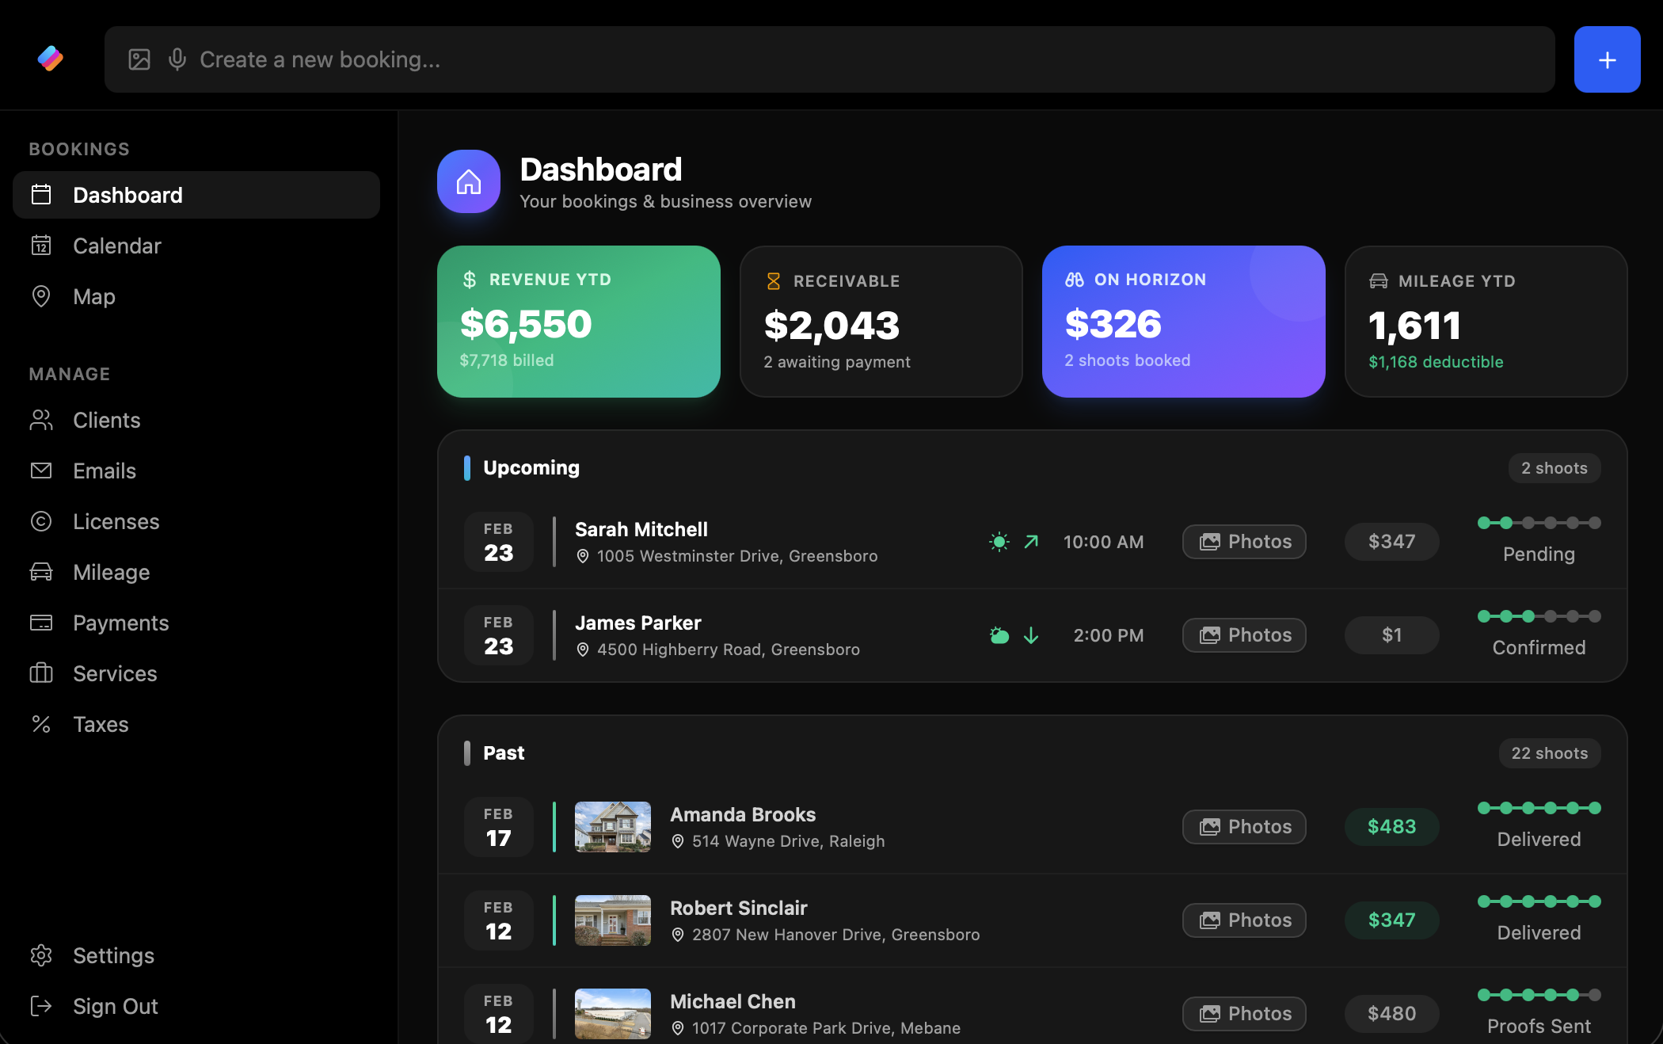Open the Calendar page in sidebar
The width and height of the screenshot is (1663, 1044).
[x=116, y=246]
